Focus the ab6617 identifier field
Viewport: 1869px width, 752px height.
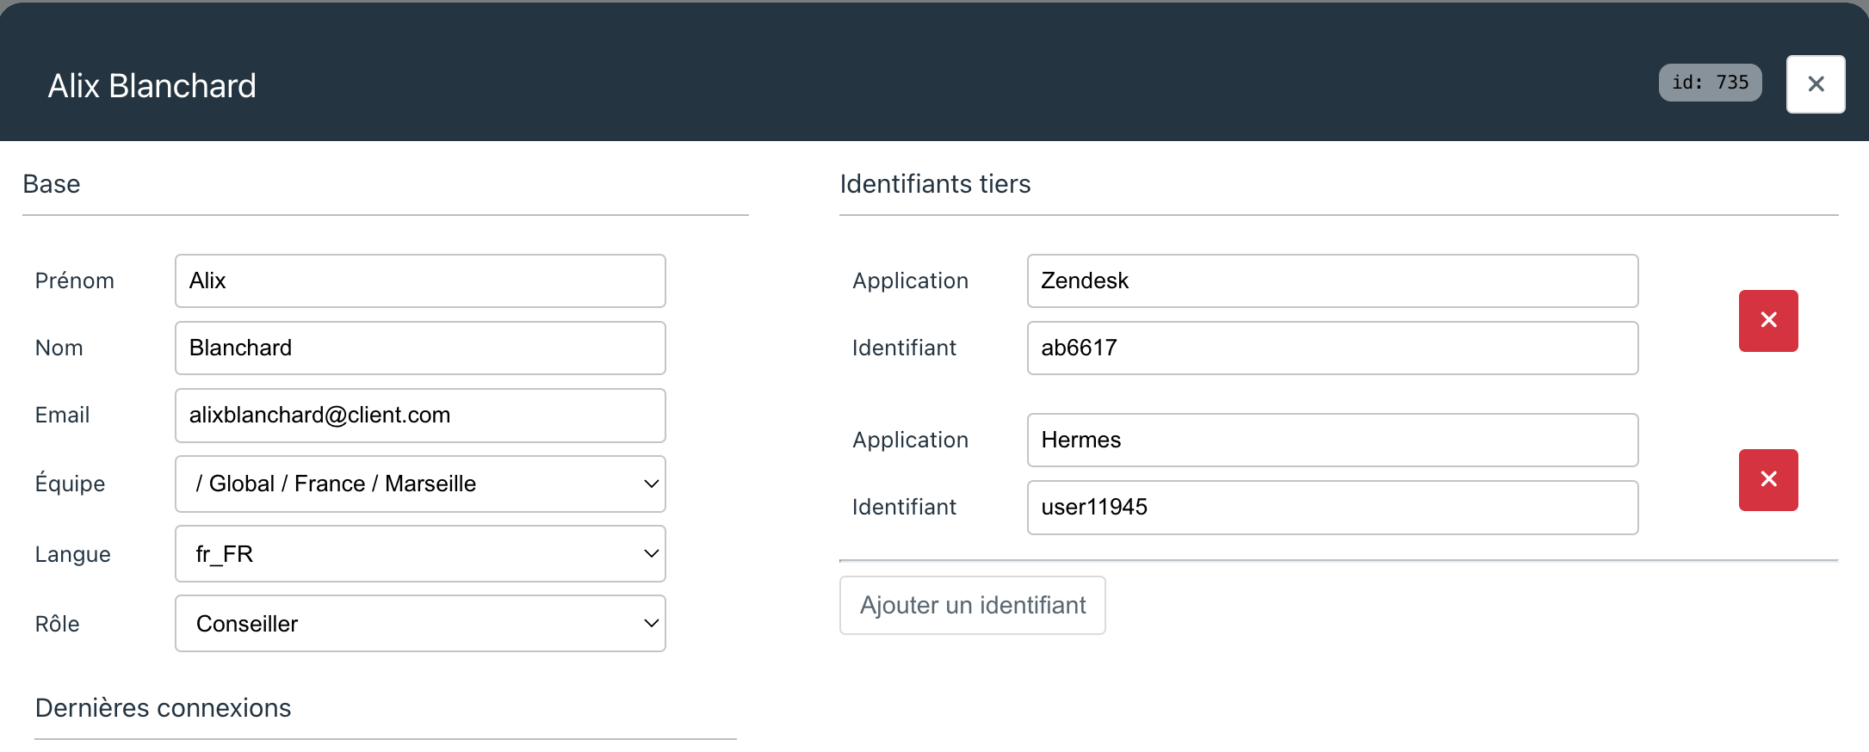tap(1333, 348)
